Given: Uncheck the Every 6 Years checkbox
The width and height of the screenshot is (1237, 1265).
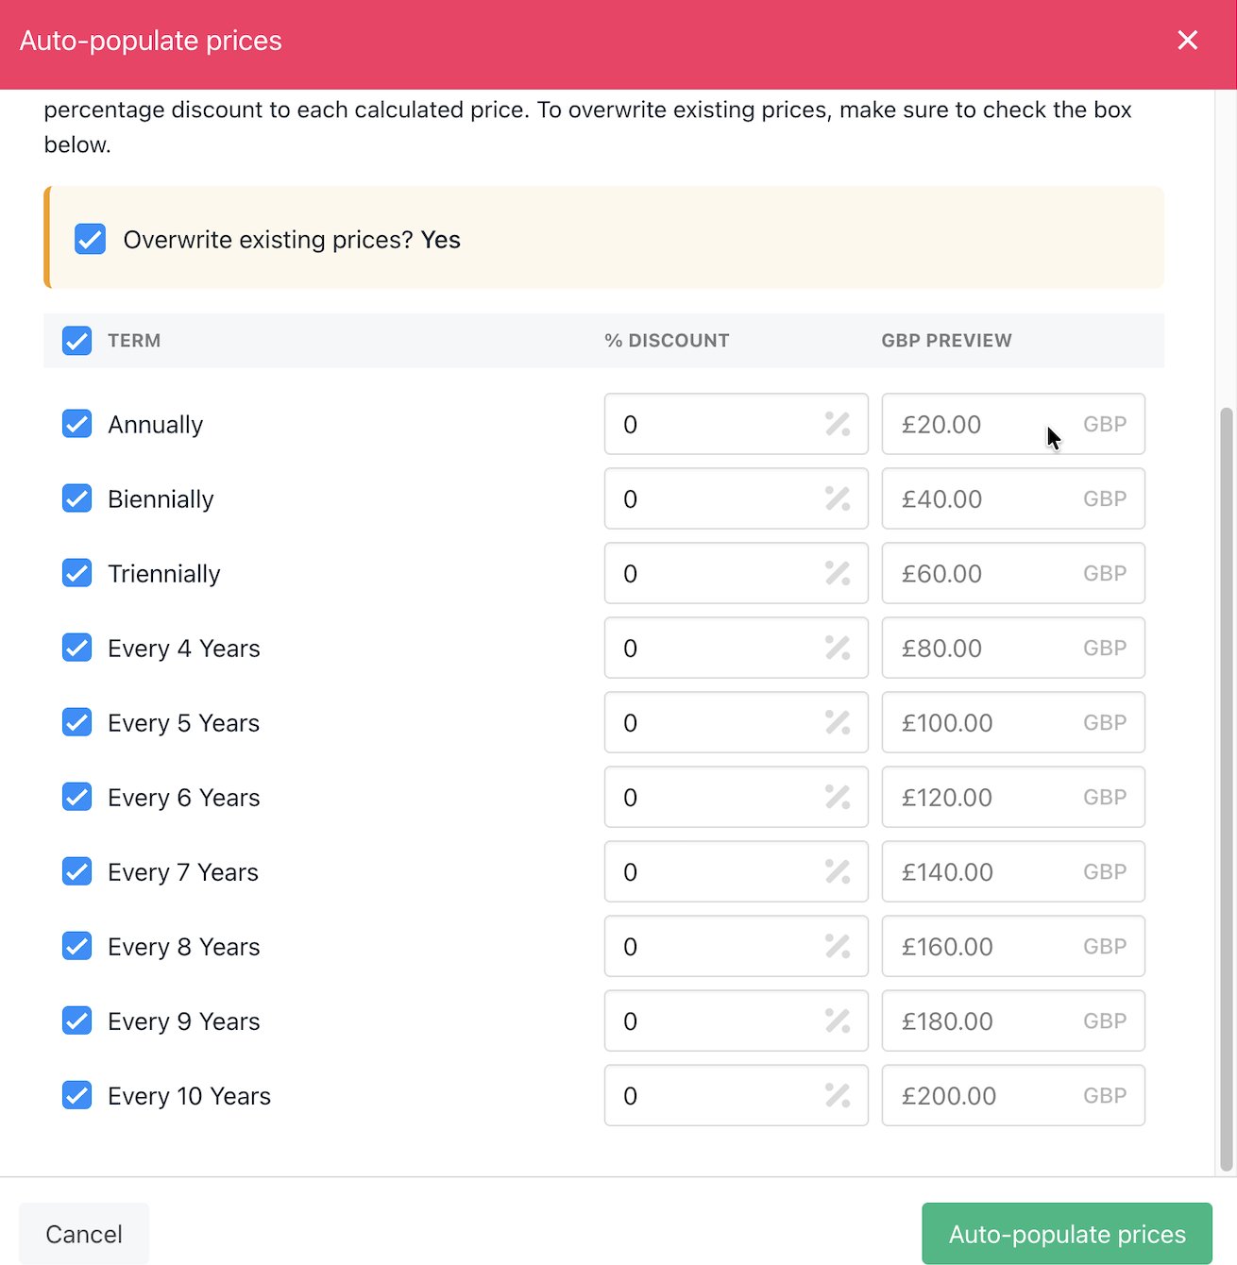Looking at the screenshot, I should pyautogui.click(x=77, y=797).
